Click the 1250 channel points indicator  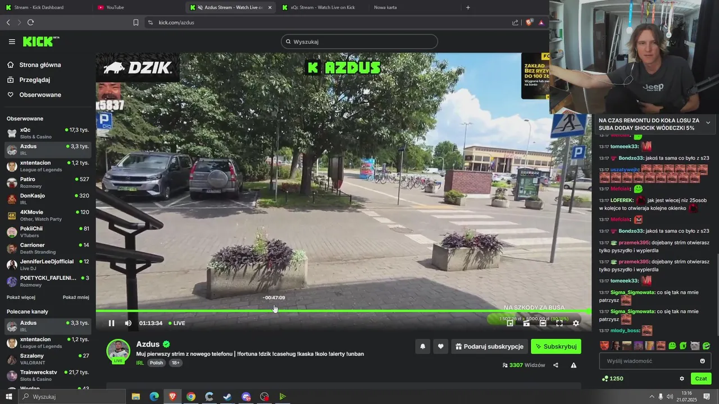[x=612, y=379]
